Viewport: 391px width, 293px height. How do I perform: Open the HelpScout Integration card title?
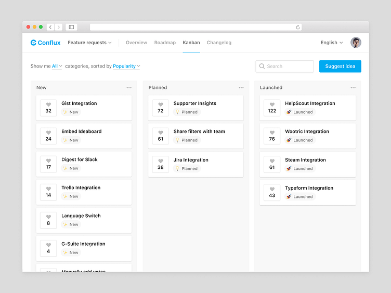310,103
